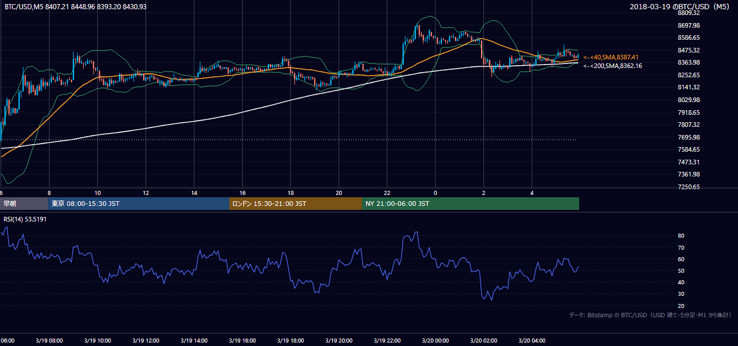Click RSI axis level 70
Viewport: 738px width, 346px height.
point(681,247)
